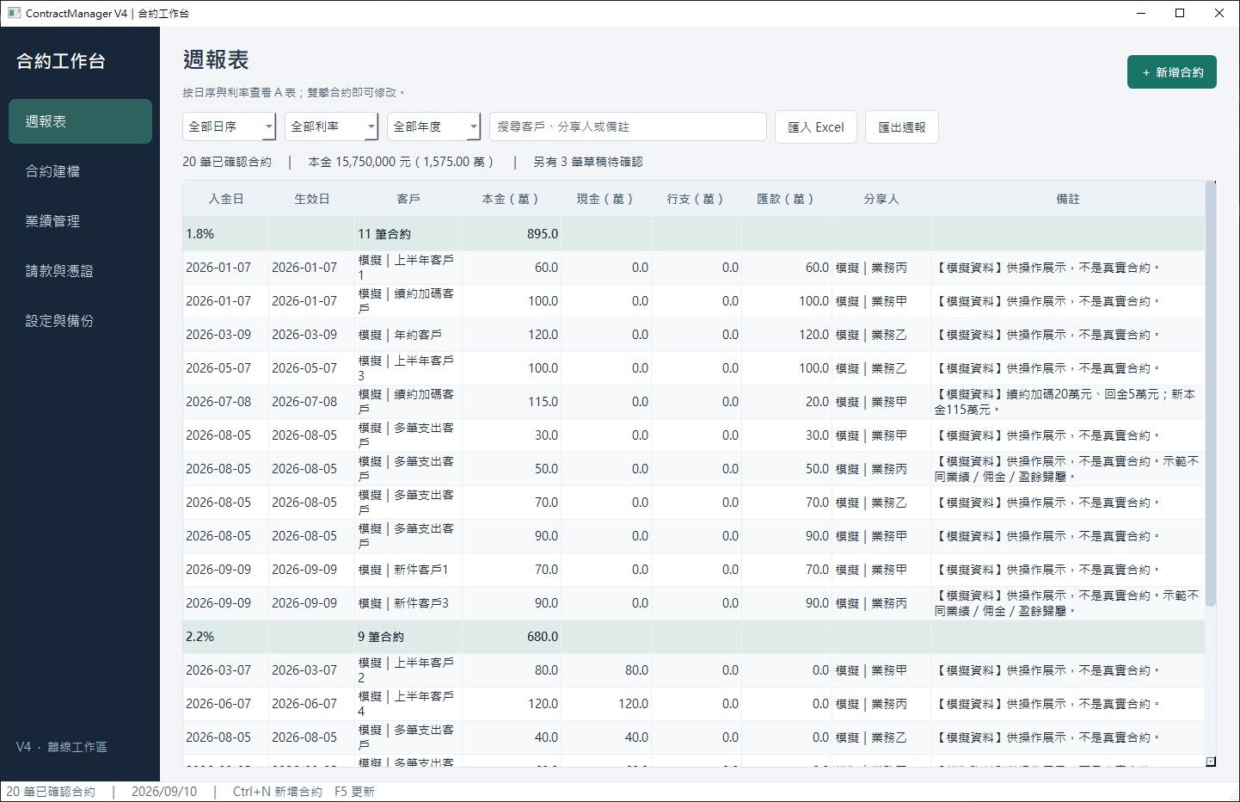This screenshot has height=802, width=1240.
Task: Open the 週報表 sidebar page
Action: pyautogui.click(x=80, y=121)
